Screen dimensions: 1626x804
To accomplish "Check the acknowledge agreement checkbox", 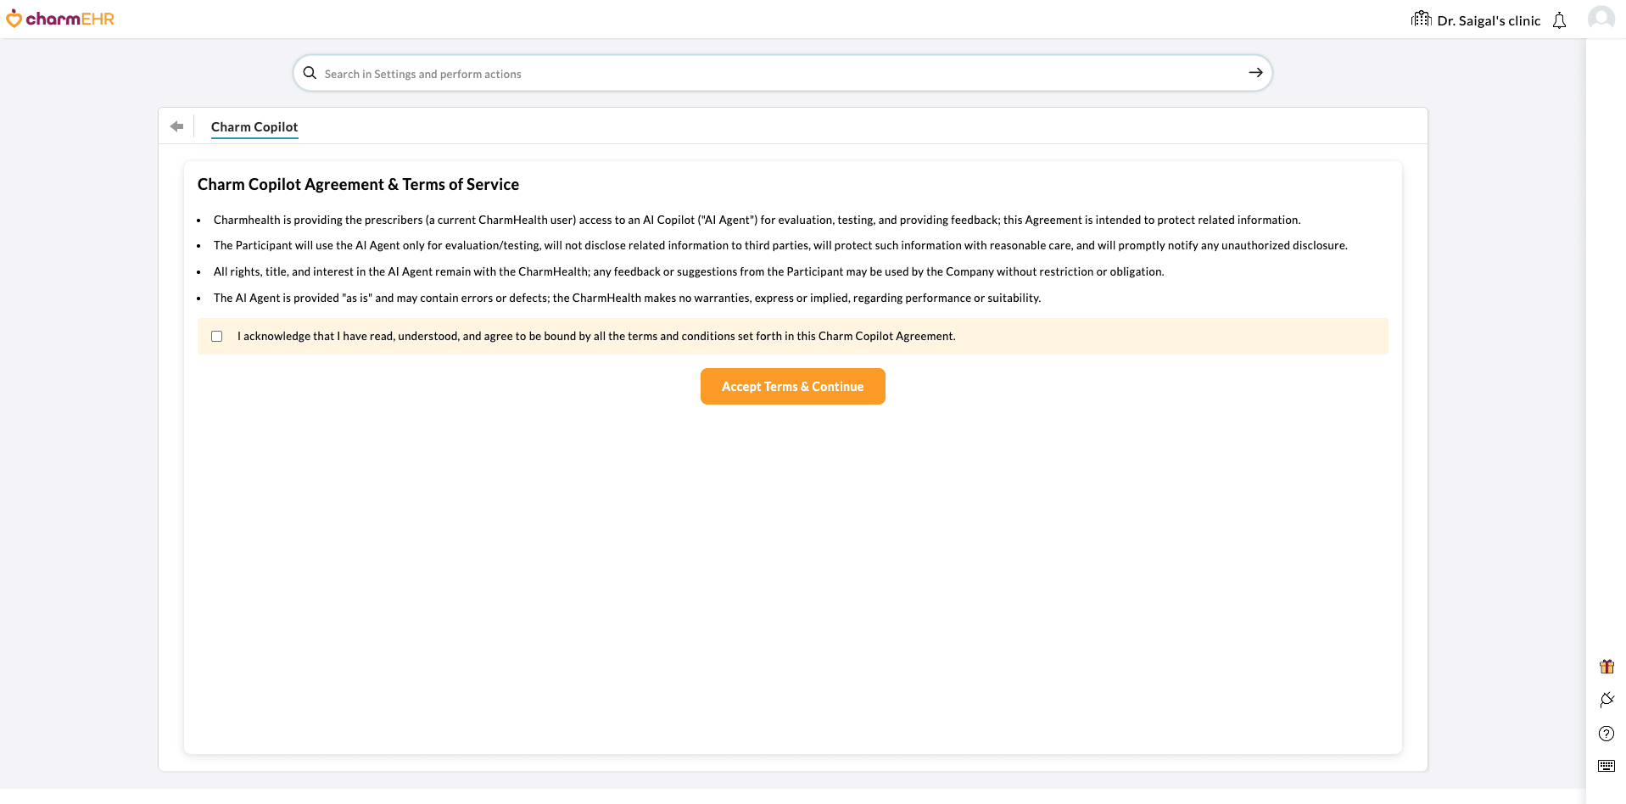I will click(217, 337).
